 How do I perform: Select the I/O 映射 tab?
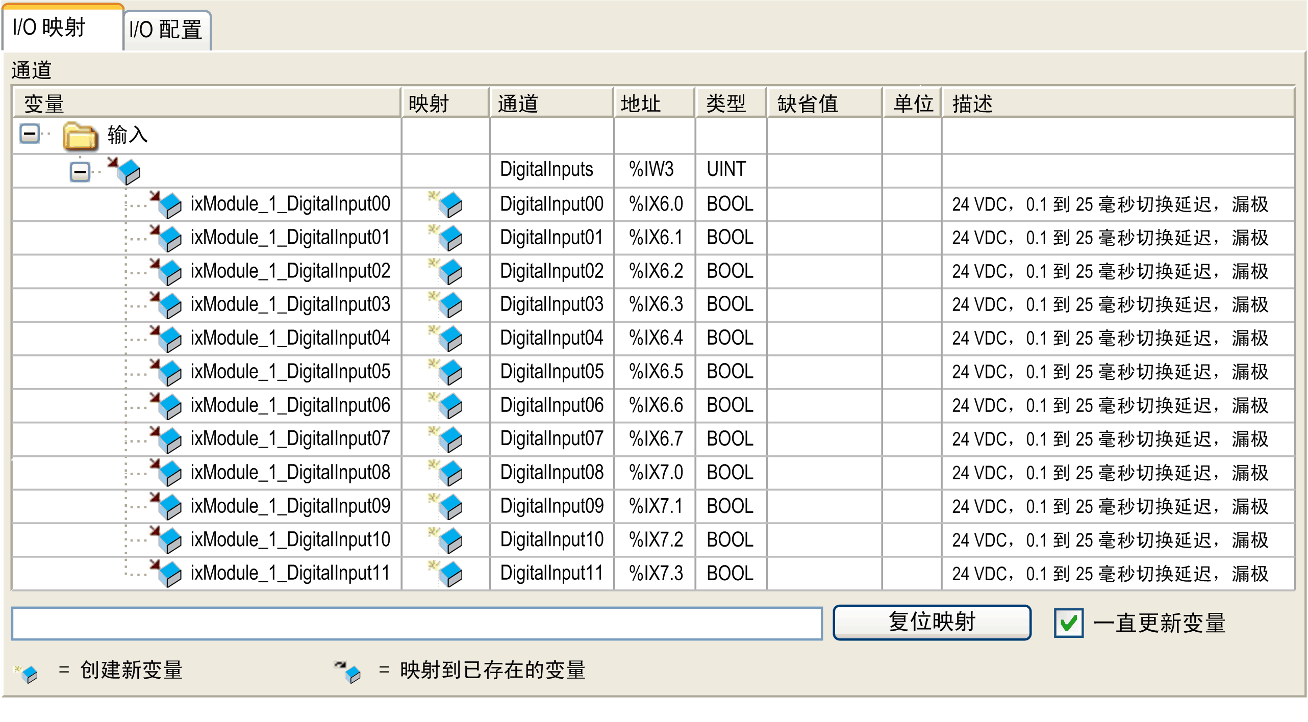[49, 28]
